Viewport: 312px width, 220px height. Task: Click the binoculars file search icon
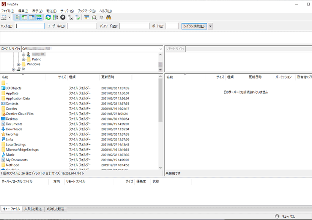[109, 17]
